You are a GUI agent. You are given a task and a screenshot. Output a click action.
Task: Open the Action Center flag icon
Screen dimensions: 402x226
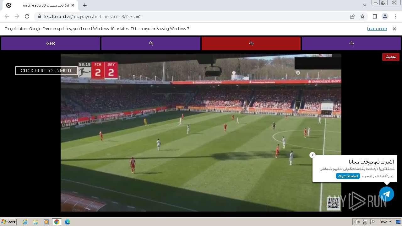coord(372,222)
